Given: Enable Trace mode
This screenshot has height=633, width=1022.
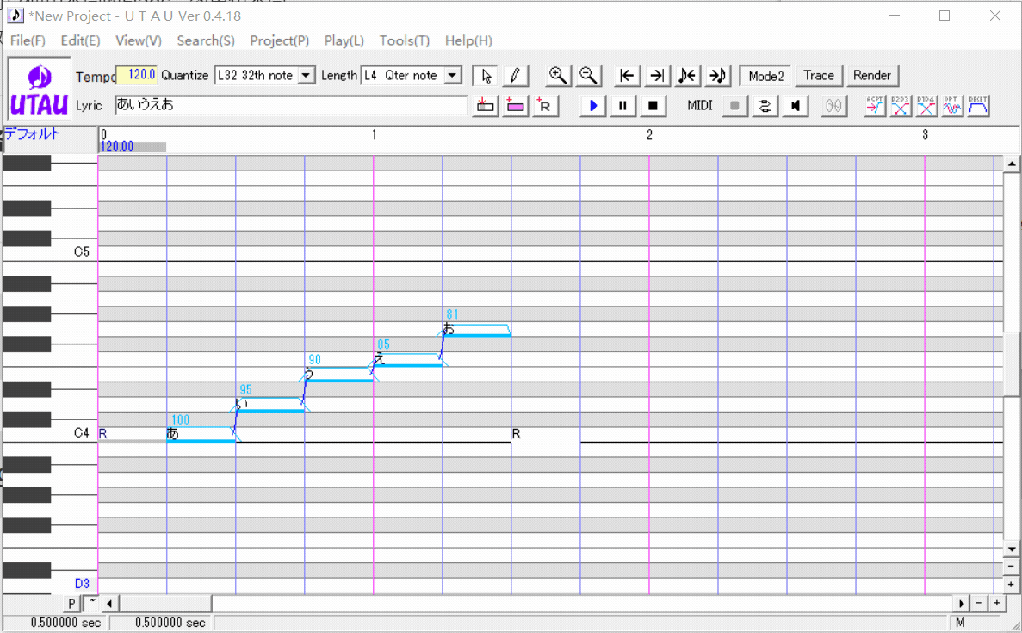Looking at the screenshot, I should click(818, 76).
